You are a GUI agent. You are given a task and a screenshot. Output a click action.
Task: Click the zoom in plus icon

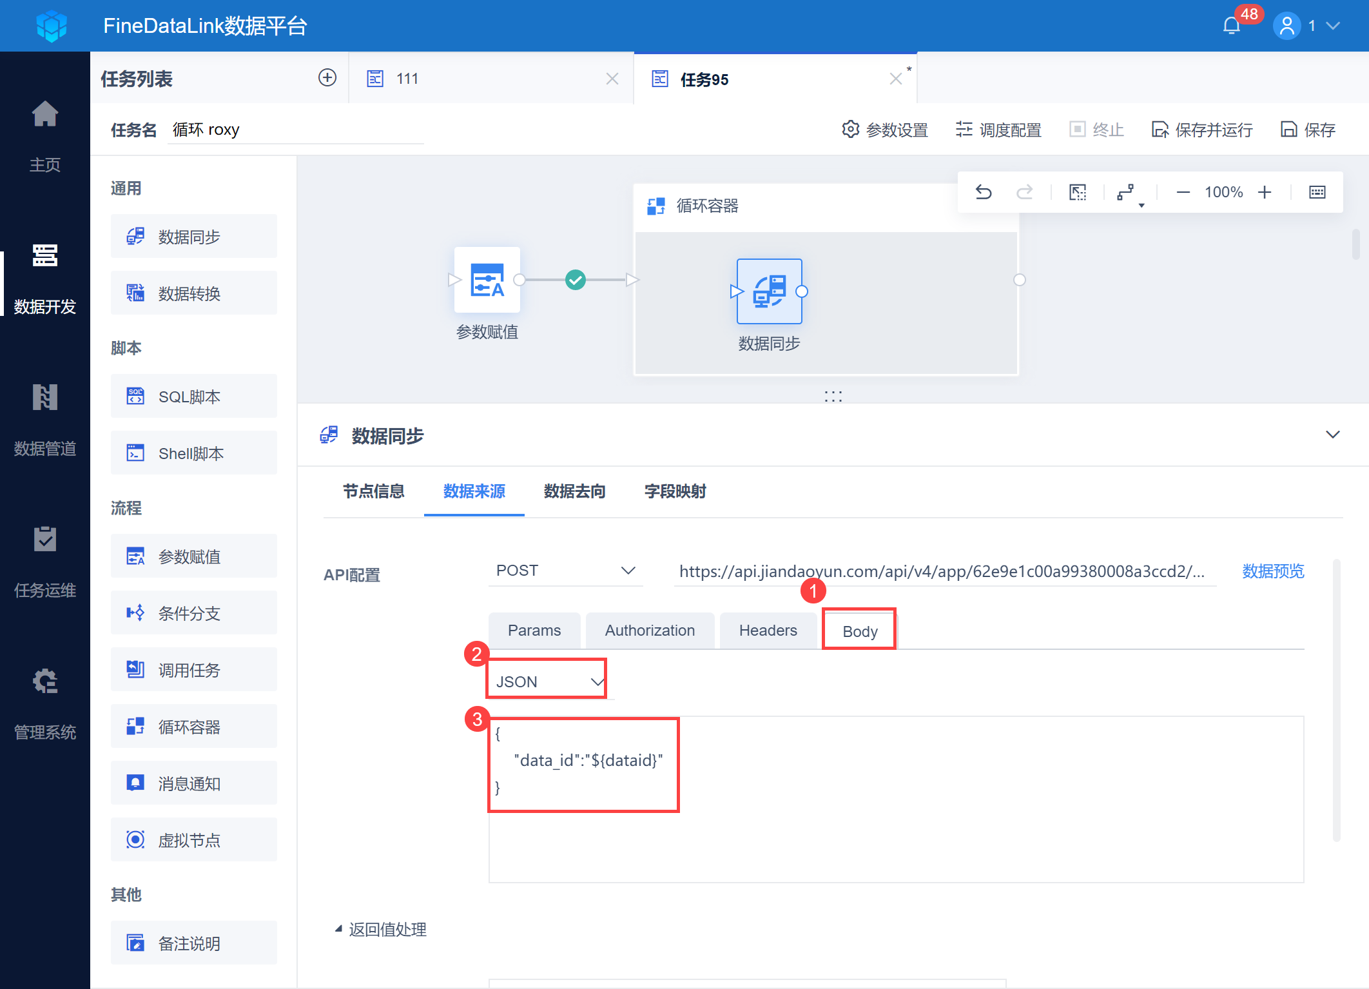(1265, 192)
